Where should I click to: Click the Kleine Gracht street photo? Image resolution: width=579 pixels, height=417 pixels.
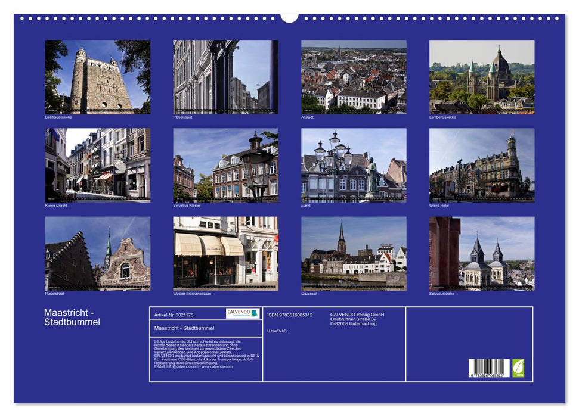coord(94,164)
